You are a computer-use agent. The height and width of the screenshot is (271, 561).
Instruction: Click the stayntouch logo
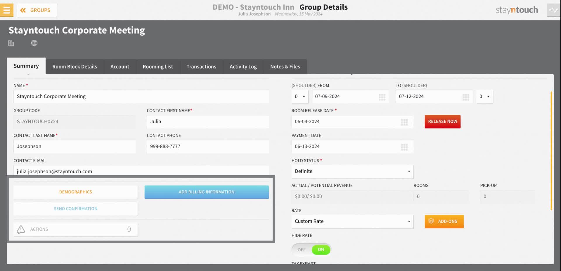(517, 10)
